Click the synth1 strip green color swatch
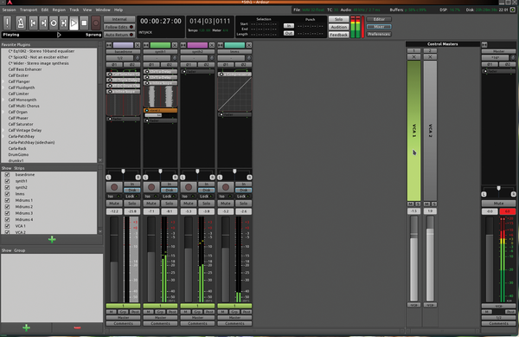Screen dimensions: 519x337 coord(160,45)
